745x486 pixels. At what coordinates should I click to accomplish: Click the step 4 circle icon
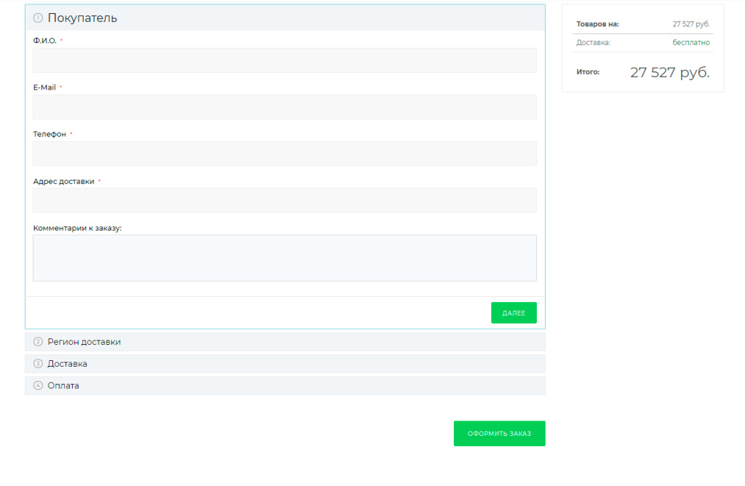coord(39,386)
